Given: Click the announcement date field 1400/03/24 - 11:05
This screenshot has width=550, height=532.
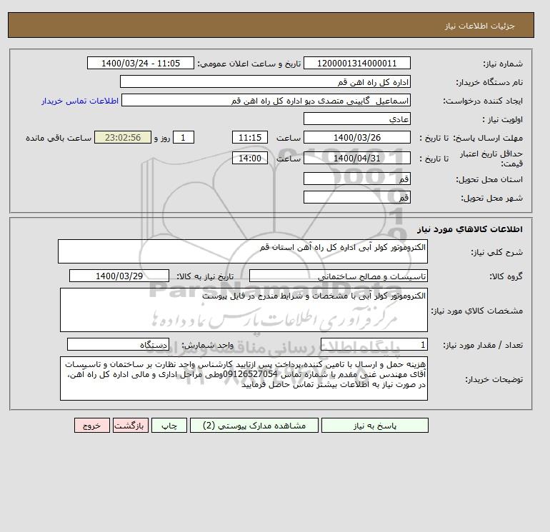Looking at the screenshot, I should coord(140,63).
